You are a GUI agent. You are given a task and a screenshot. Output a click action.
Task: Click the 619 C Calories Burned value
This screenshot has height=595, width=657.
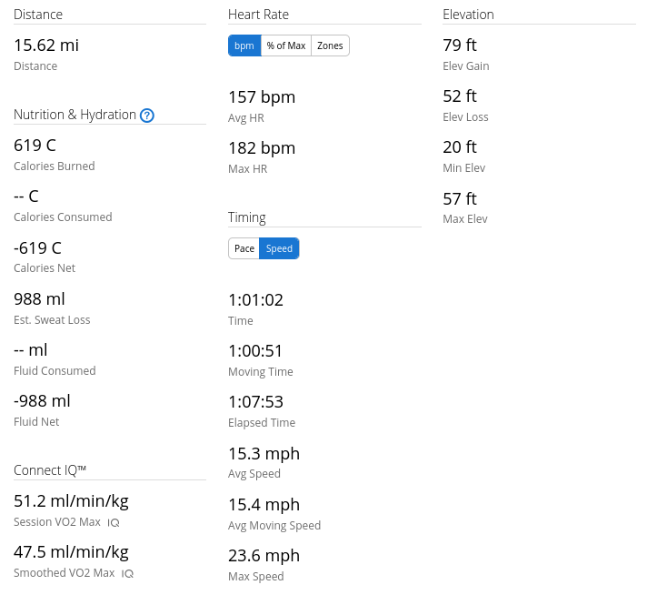(35, 146)
